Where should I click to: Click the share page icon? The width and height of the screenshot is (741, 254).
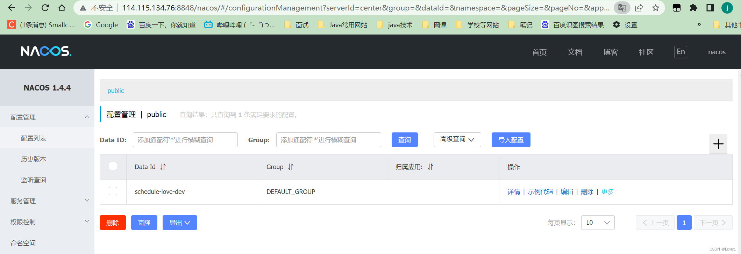click(639, 8)
